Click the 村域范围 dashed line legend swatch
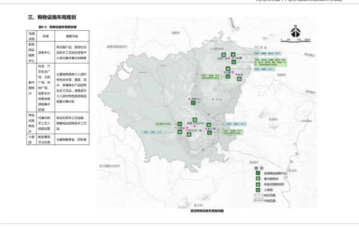359x227 pixels. (258, 201)
